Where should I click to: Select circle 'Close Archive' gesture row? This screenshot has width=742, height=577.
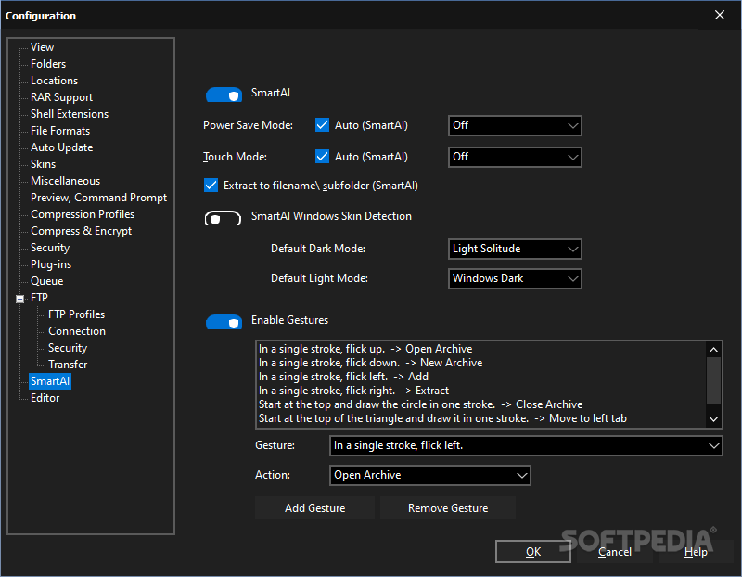coord(480,404)
